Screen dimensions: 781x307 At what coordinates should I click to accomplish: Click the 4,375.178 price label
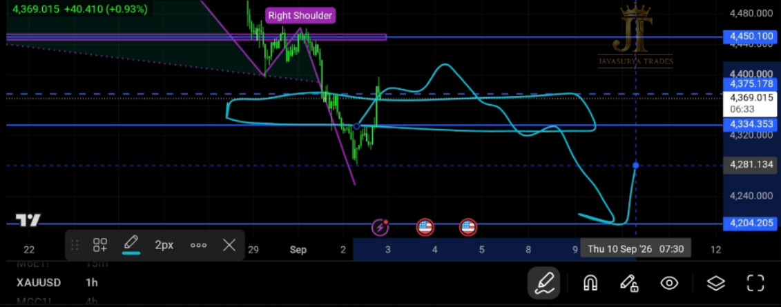pos(751,83)
